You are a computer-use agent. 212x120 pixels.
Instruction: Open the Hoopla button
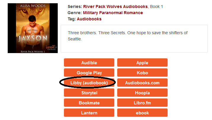tap(142, 93)
